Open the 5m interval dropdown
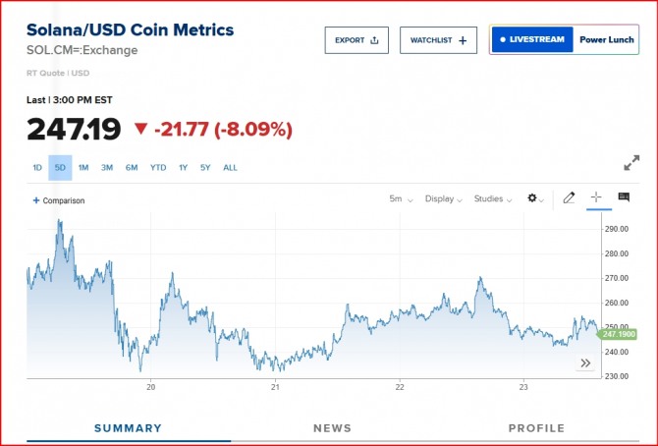Screen dimensions: 658x446 401,198
